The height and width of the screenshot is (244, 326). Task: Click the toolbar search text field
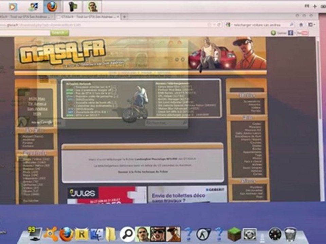coord(25,33)
